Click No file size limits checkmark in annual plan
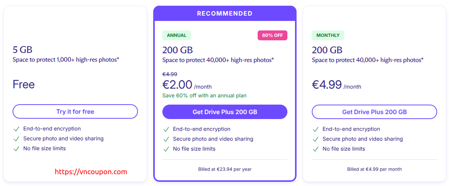 pos(166,149)
